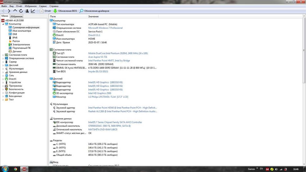This screenshot has width=306, height=172.
Task: Expand the Операционная система tree node
Action: pos(3,58)
